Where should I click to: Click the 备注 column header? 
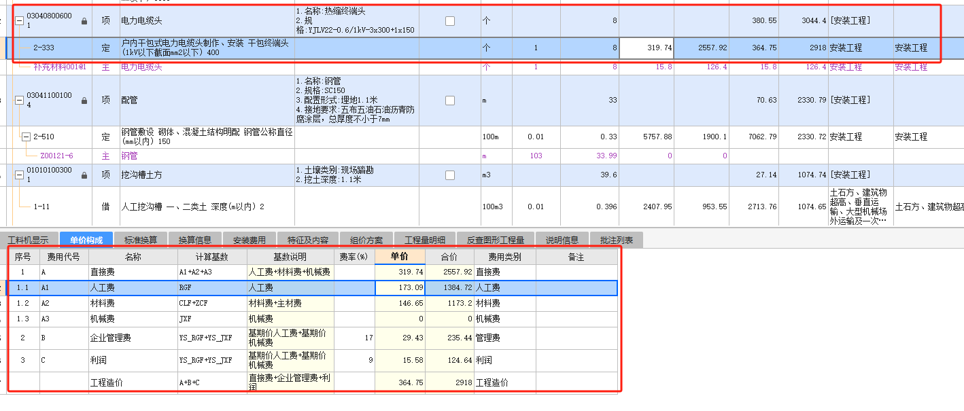tap(576, 257)
